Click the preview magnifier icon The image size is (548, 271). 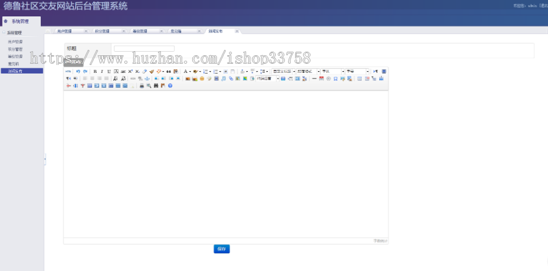click(x=149, y=86)
